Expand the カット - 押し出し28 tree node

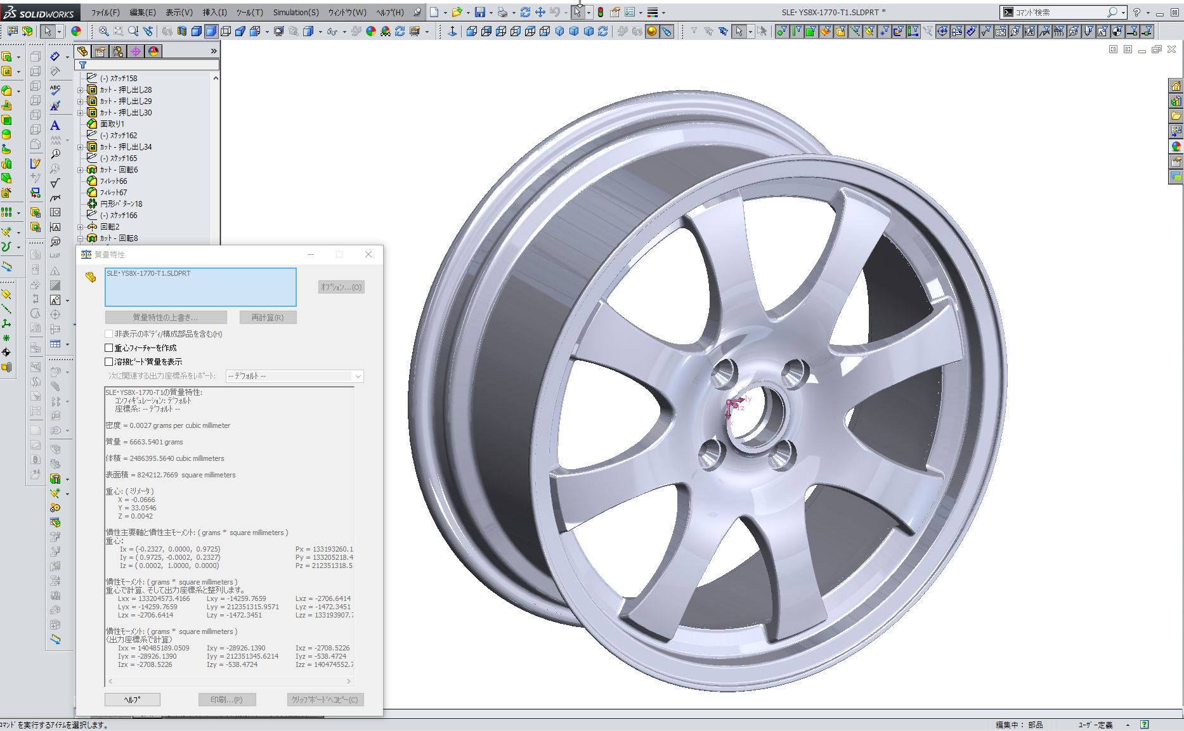[81, 90]
